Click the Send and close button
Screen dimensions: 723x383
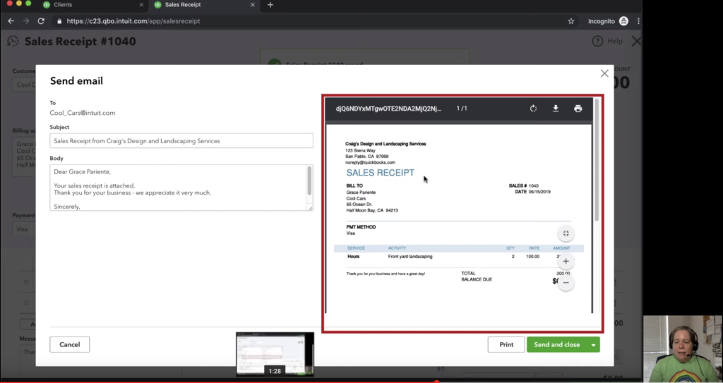click(x=557, y=345)
